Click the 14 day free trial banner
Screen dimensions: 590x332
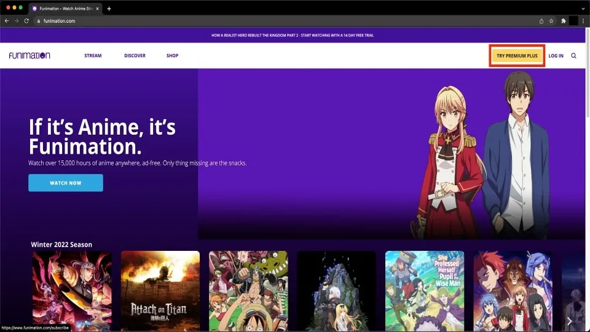tap(293, 36)
